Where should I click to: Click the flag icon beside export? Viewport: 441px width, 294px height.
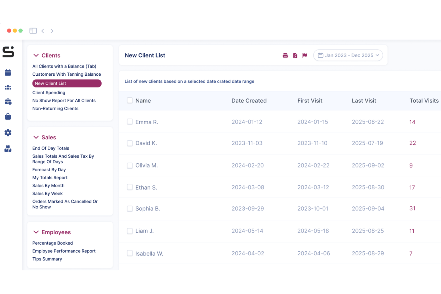(305, 55)
